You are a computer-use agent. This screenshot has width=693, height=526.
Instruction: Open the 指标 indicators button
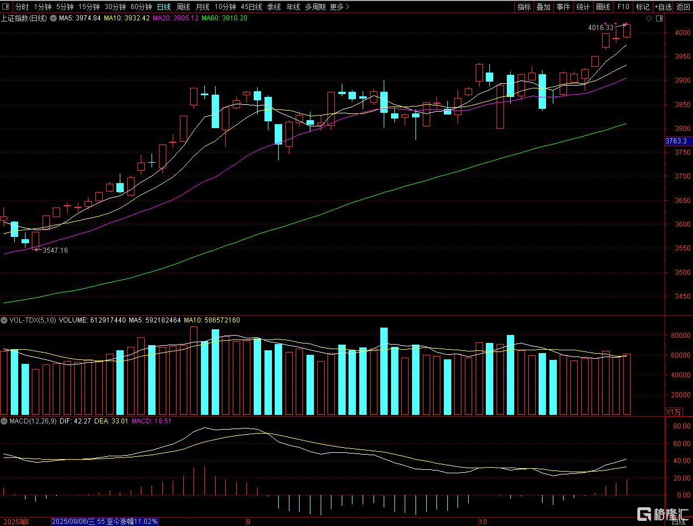(524, 7)
